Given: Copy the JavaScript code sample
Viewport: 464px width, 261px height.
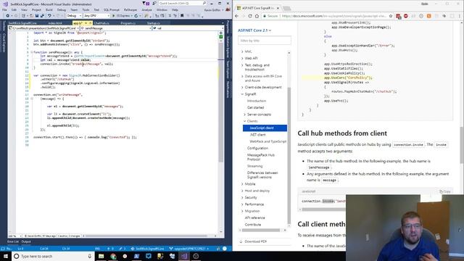Looking at the screenshot, I should coord(444,191).
